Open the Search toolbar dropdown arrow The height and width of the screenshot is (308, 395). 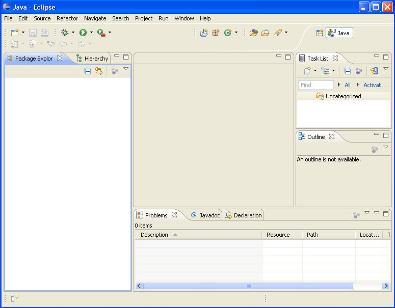(286, 33)
